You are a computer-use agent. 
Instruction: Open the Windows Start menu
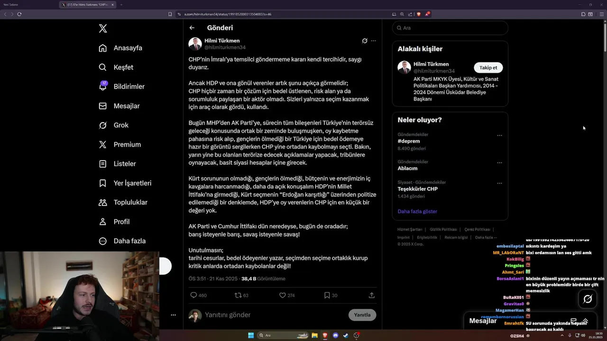tap(251, 335)
